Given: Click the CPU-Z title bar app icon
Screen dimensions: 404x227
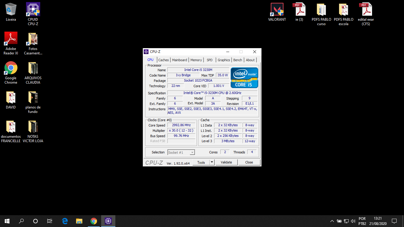Looking at the screenshot, I should (x=146, y=52).
